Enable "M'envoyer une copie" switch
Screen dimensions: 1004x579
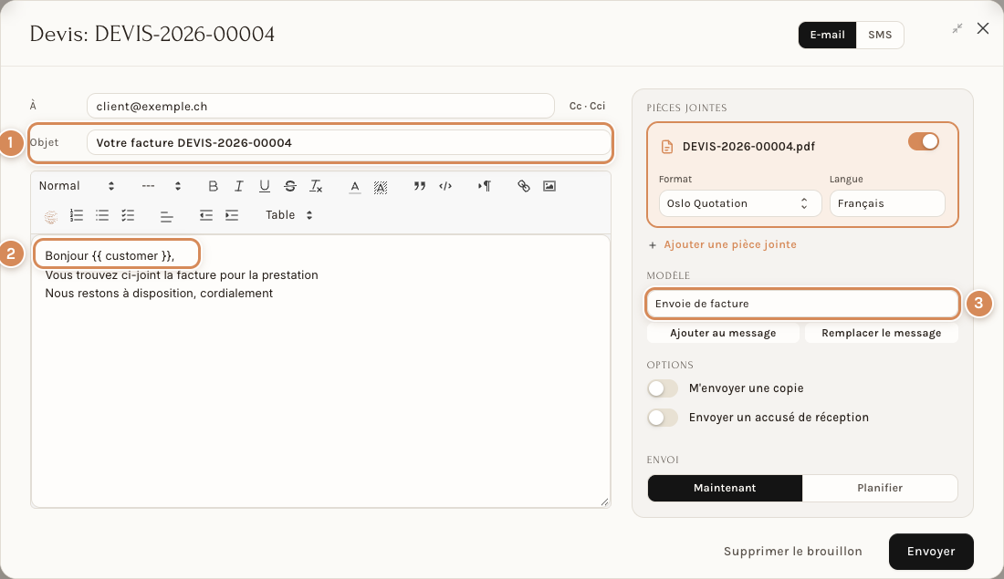pos(662,388)
